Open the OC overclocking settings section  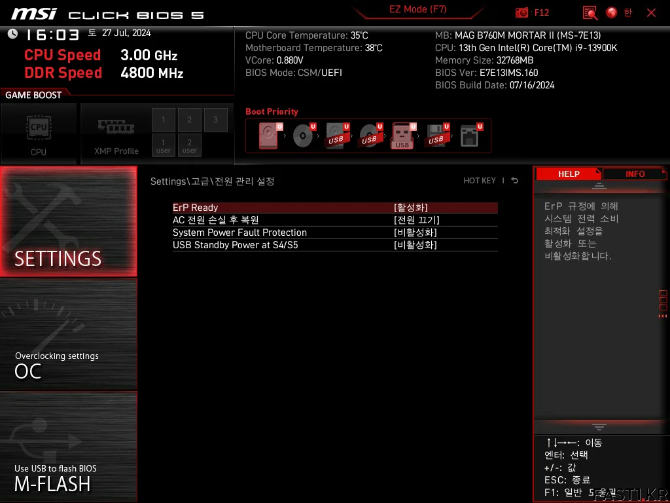click(x=68, y=335)
